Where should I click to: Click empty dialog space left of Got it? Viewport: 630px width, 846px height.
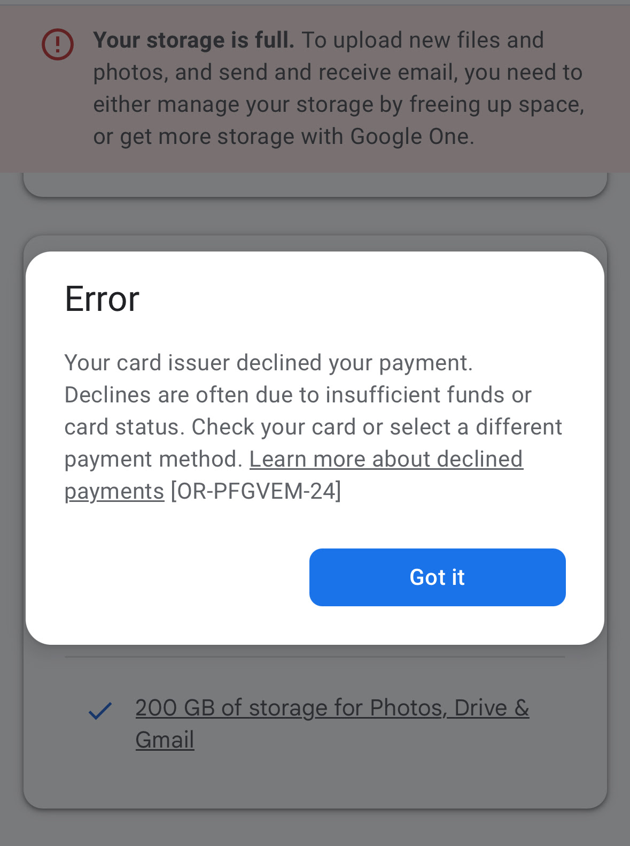tap(182, 577)
